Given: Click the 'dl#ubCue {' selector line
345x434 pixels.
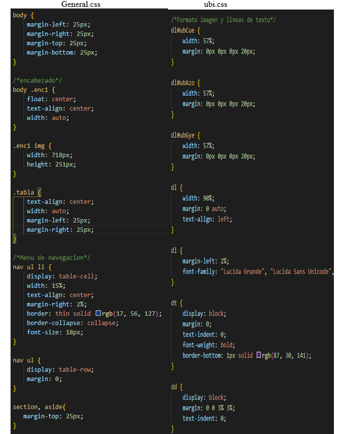Looking at the screenshot, I should (185, 31).
